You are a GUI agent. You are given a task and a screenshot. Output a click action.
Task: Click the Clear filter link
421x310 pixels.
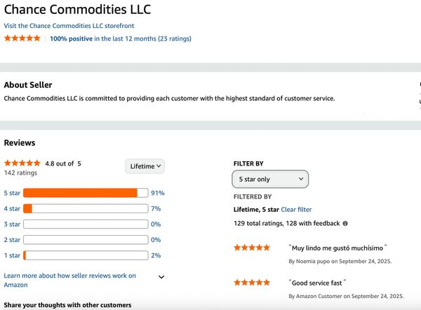(x=296, y=210)
